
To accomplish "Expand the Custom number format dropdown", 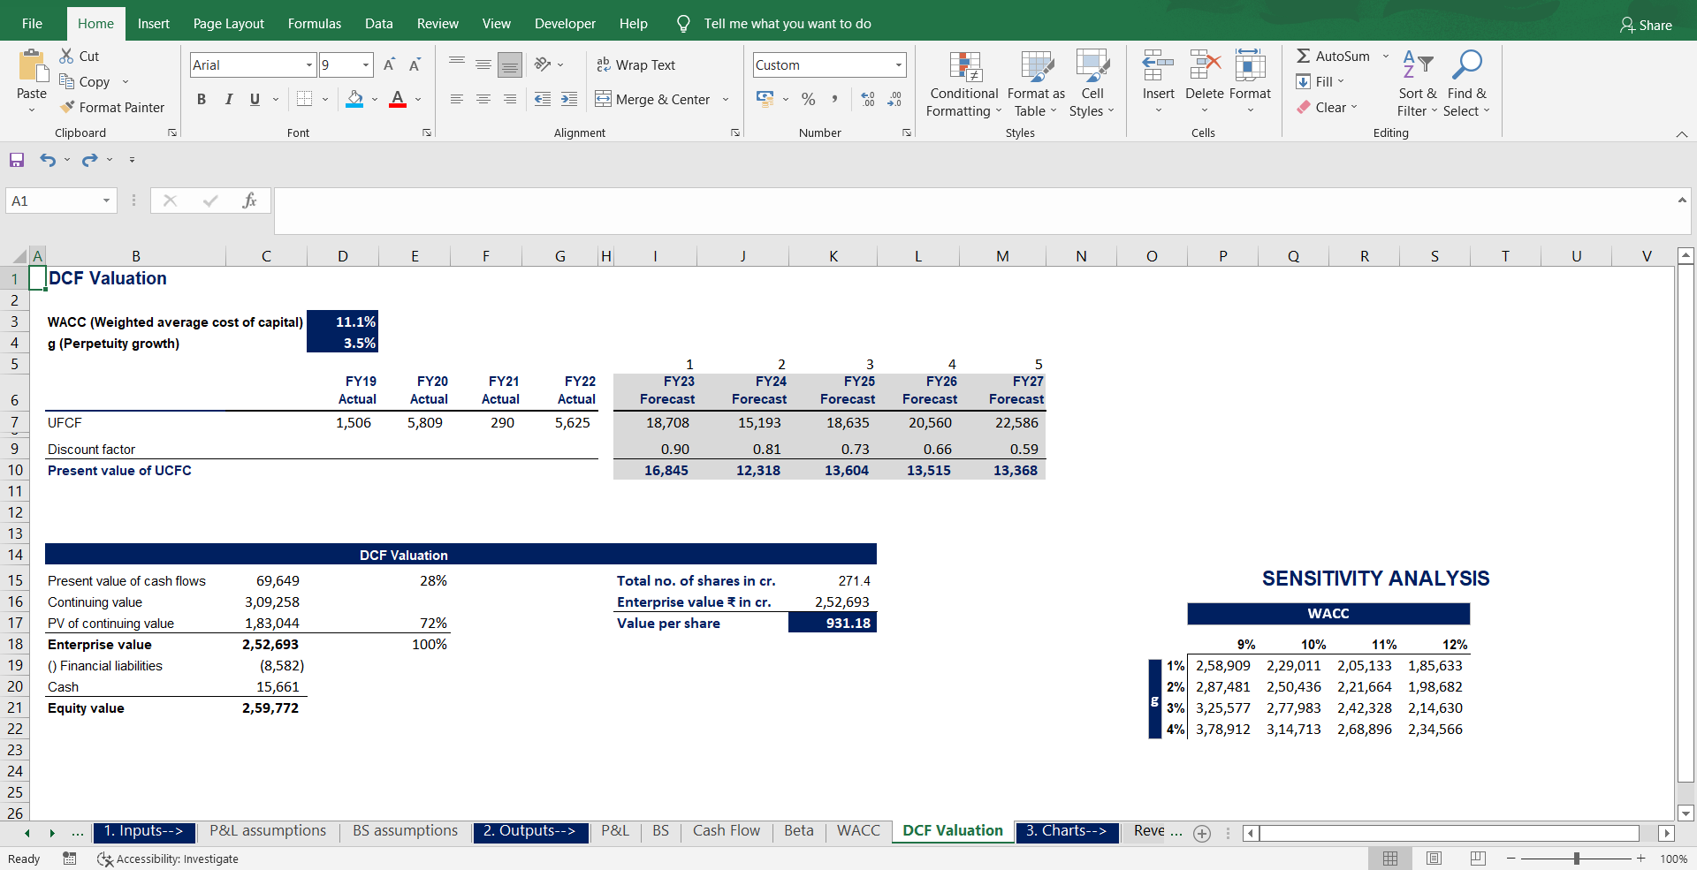I will (899, 64).
